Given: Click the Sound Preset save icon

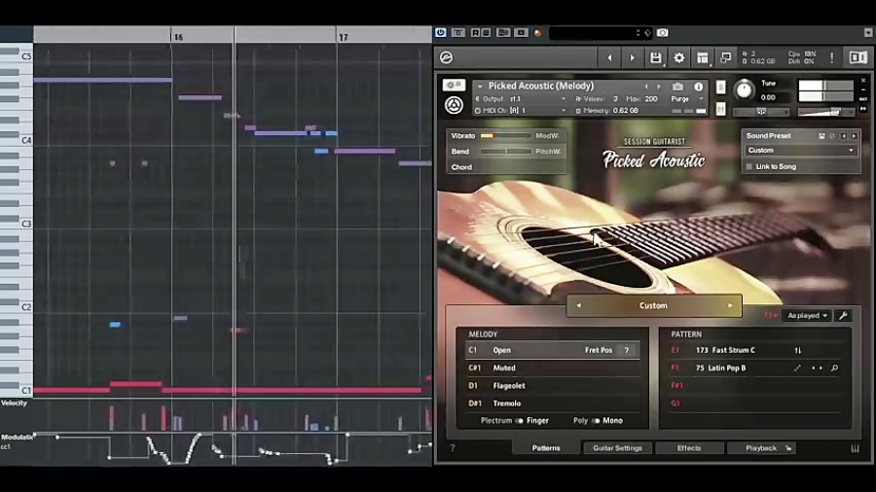Looking at the screenshot, I should coord(821,135).
